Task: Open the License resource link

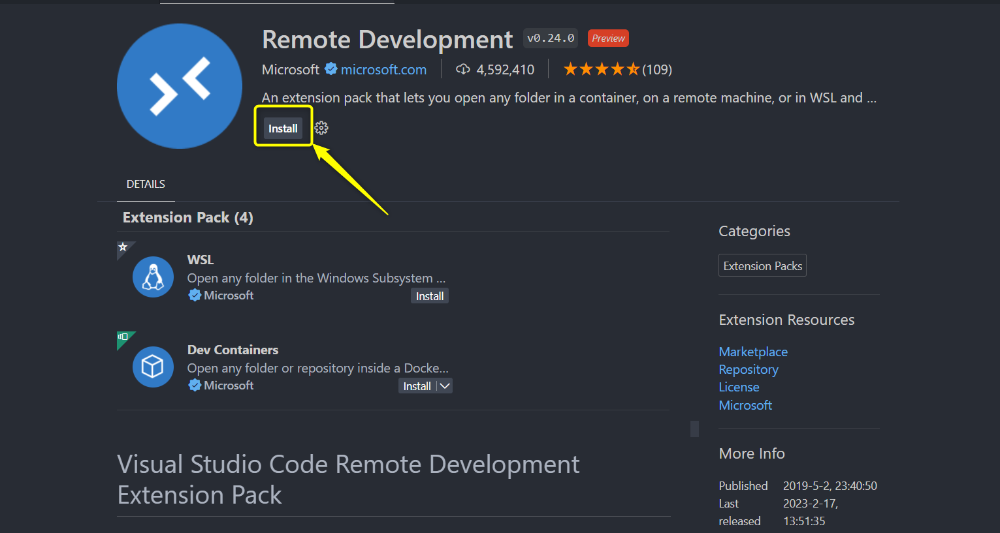Action: 739,387
